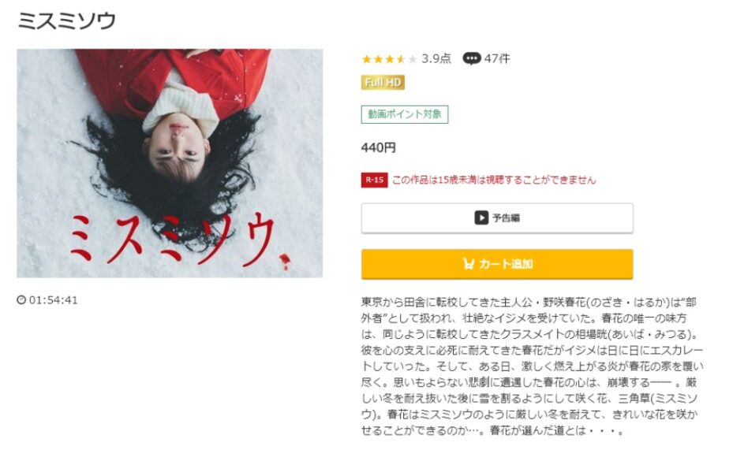733x461 pixels.
Task: Click the 動画ポイント対象 tag
Action: pos(405,114)
